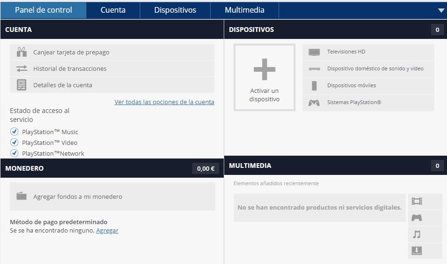Open the dropdown arrow in the navigation bar
The width and height of the screenshot is (447, 264).
[441, 10]
